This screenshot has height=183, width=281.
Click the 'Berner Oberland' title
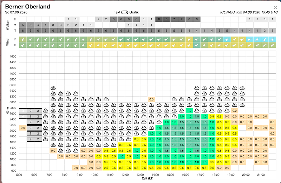[x=28, y=6]
